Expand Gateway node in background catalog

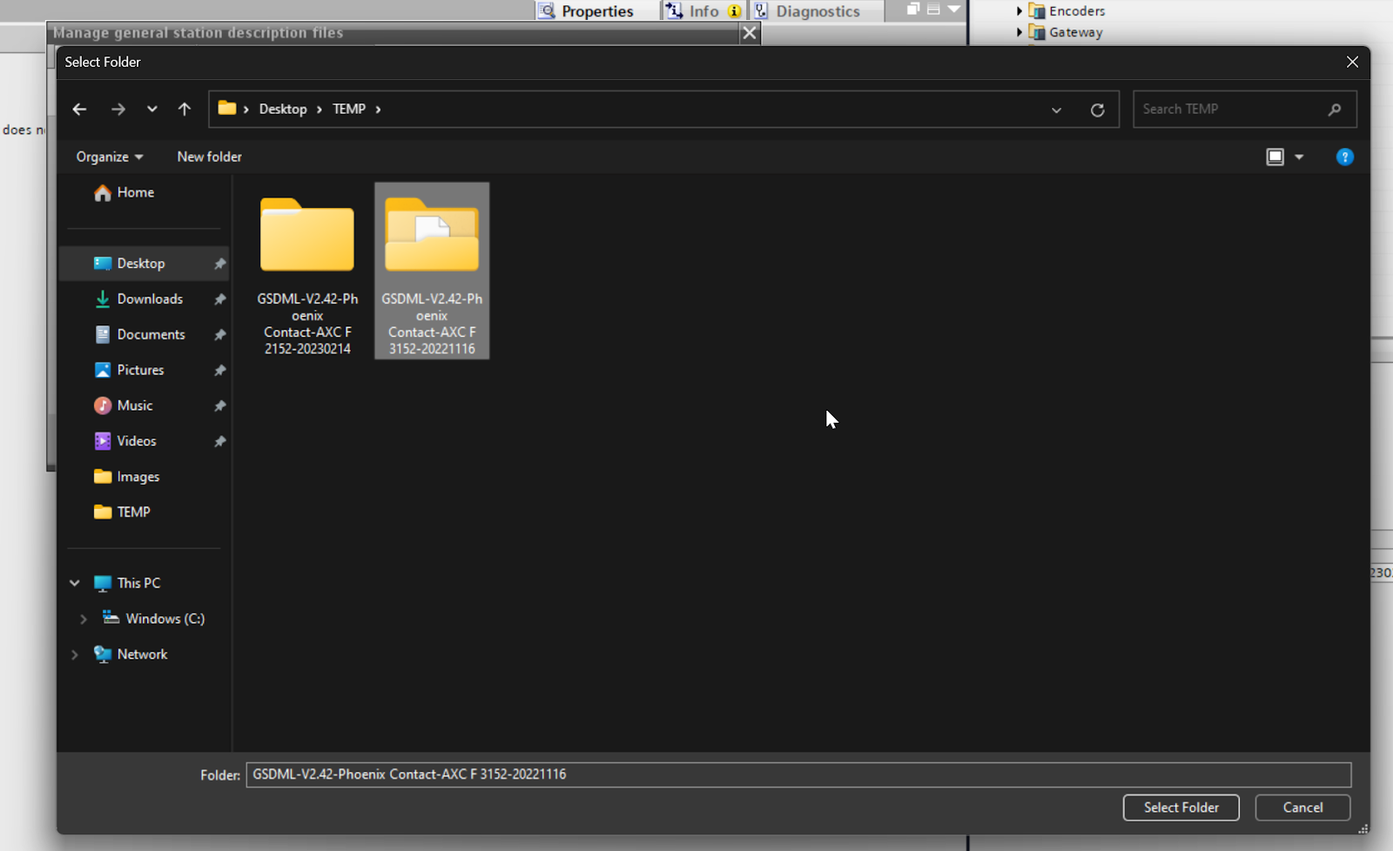(x=1020, y=32)
